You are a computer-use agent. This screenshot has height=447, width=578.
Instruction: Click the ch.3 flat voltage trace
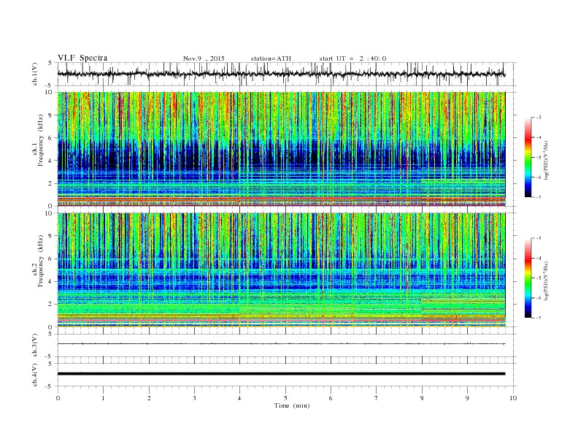(281, 344)
